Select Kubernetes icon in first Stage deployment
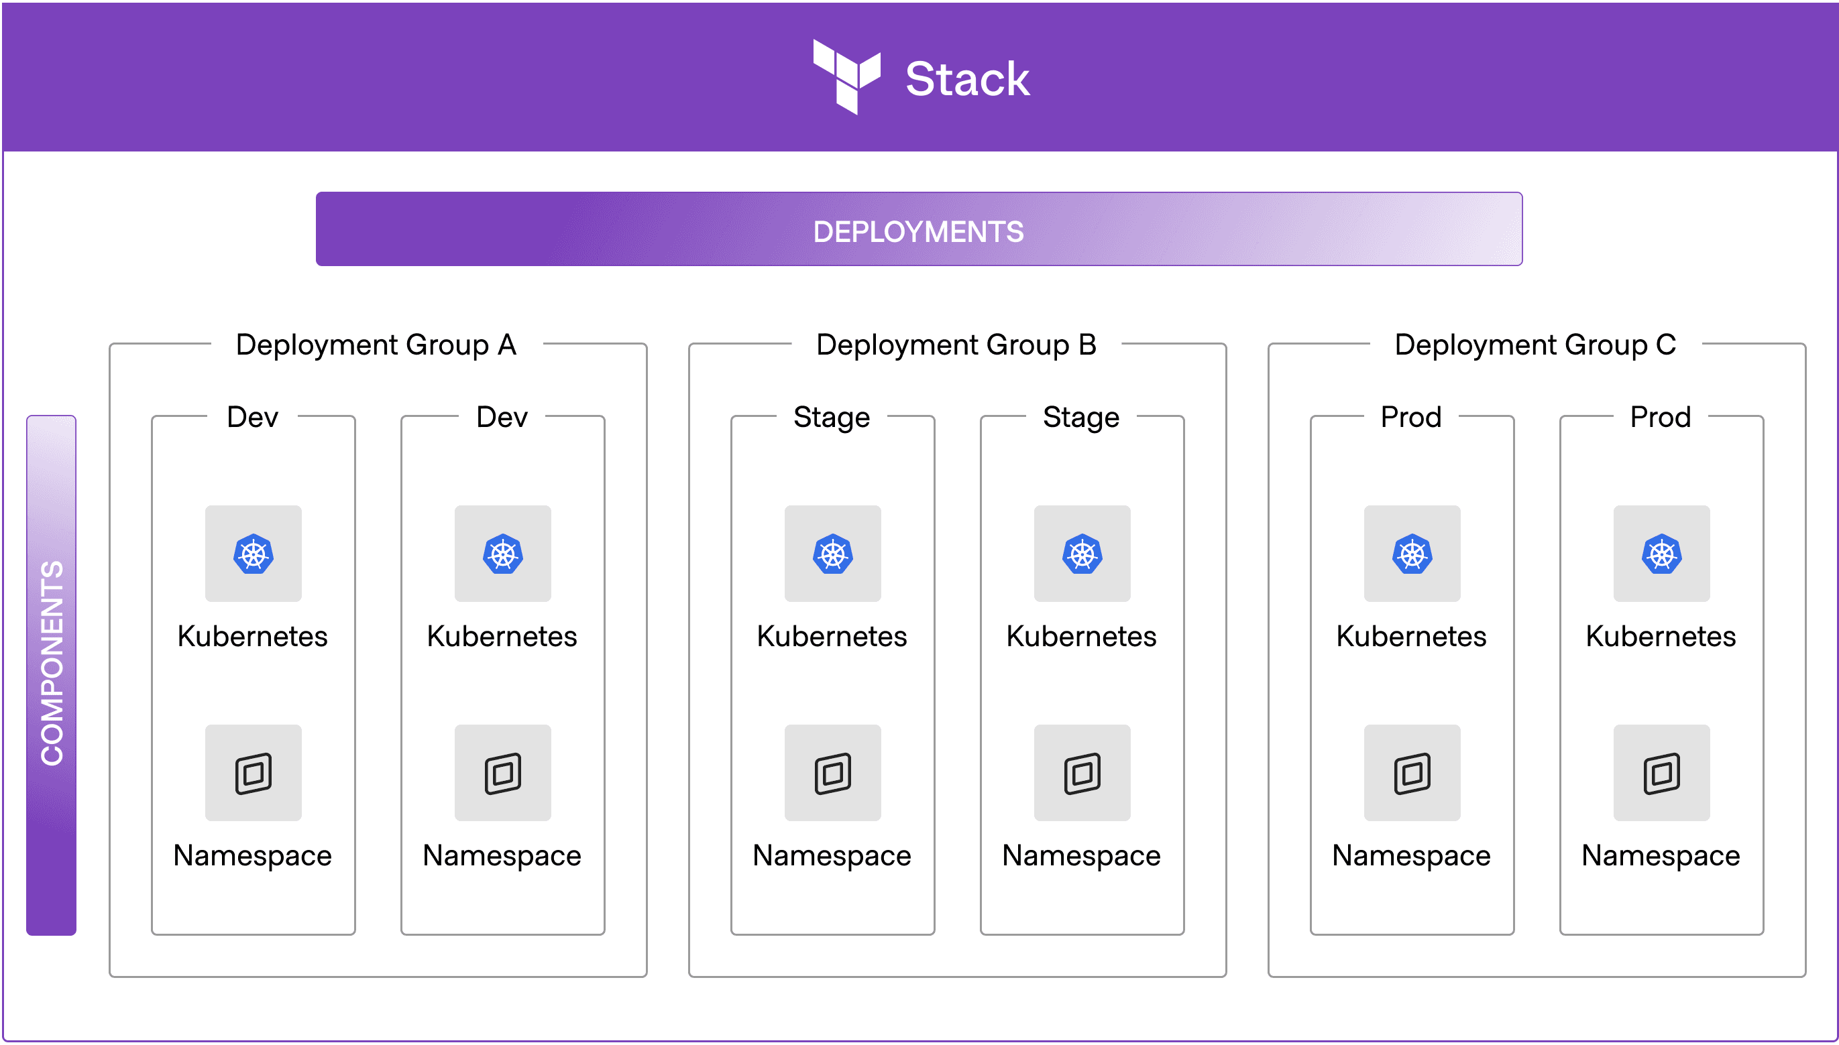Viewport: 1839px width, 1045px height. pos(832,554)
